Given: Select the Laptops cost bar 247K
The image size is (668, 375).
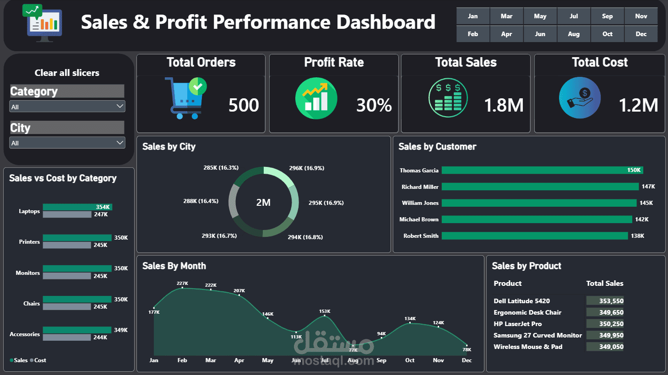Looking at the screenshot, I should click(67, 214).
